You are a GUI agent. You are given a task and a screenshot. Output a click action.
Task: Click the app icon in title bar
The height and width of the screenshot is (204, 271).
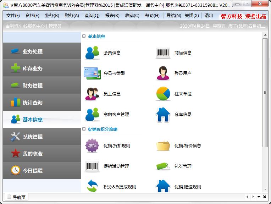point(6,5)
